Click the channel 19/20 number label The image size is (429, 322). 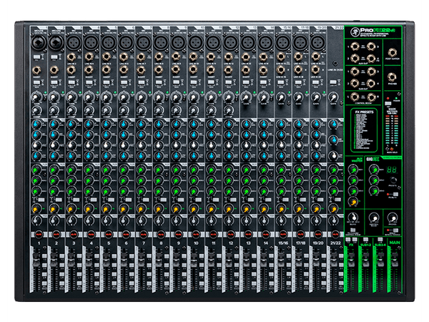point(317,243)
